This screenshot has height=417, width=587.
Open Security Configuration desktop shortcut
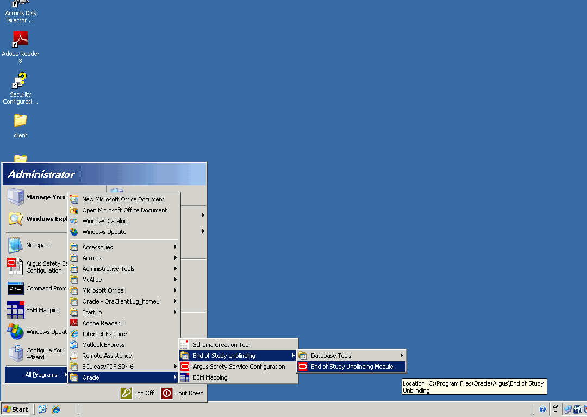20,89
